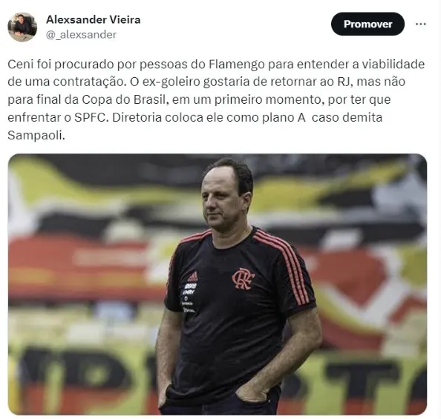
Task: Click the word Ceni starting the tweet
Action: click(19, 65)
